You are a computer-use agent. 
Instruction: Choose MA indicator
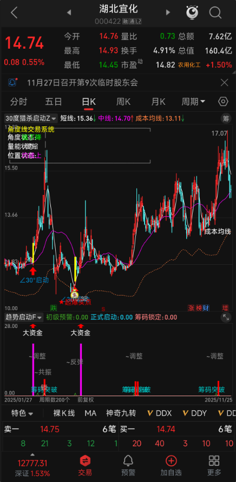pos(90,413)
